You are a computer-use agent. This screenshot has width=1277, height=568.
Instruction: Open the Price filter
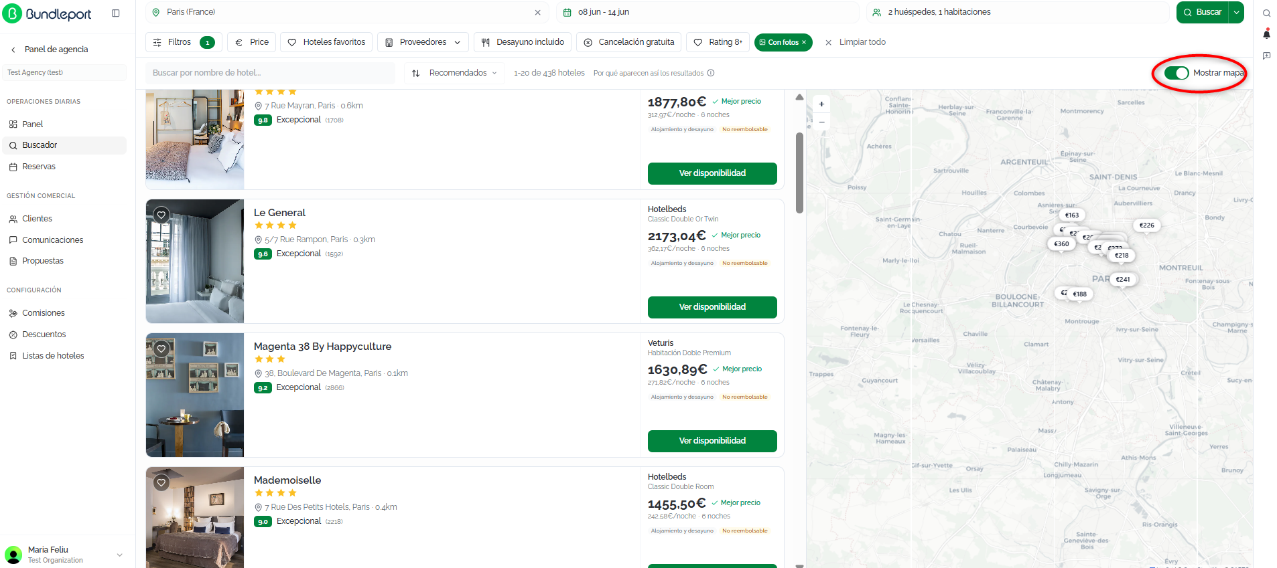click(252, 42)
